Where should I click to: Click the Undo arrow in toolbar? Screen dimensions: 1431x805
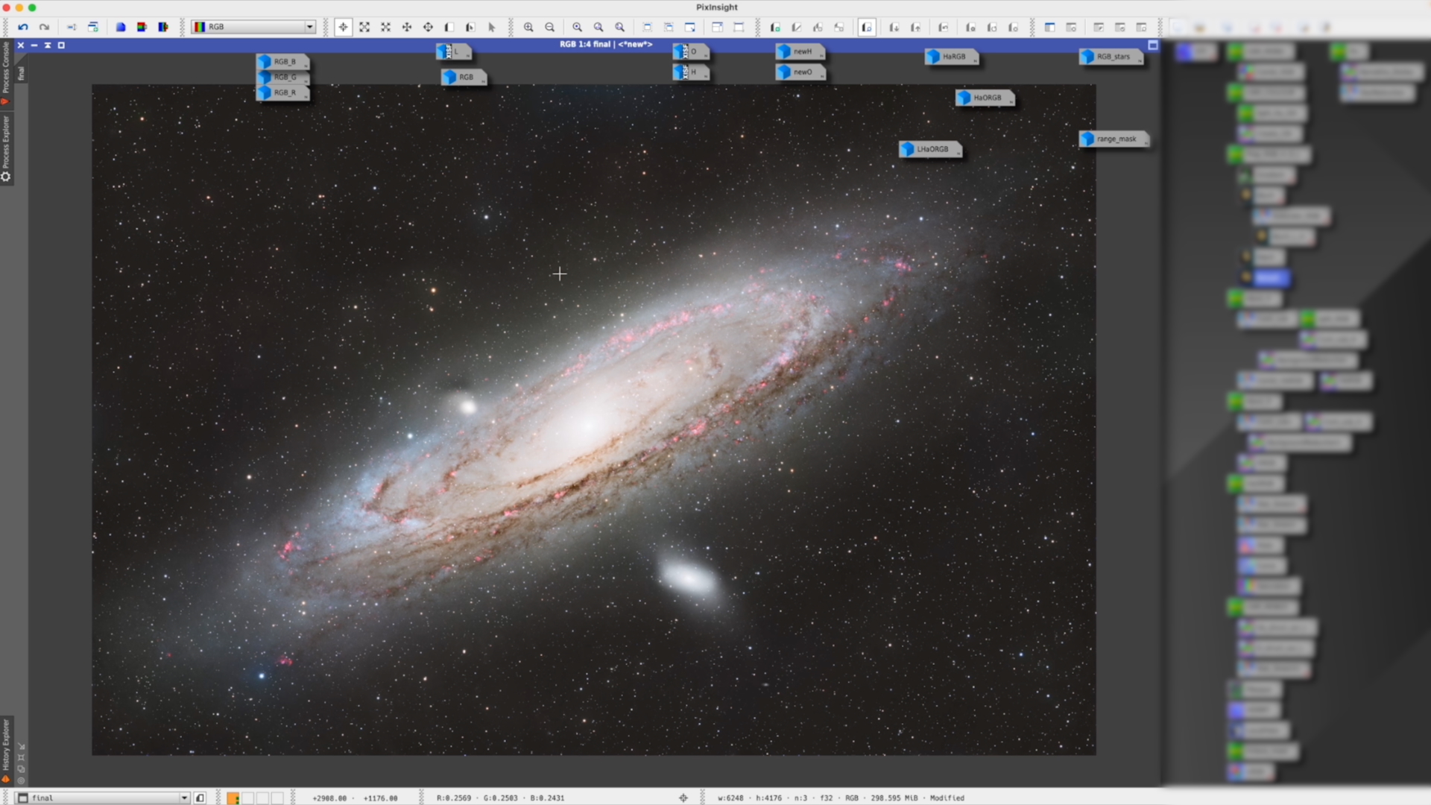[x=23, y=27]
